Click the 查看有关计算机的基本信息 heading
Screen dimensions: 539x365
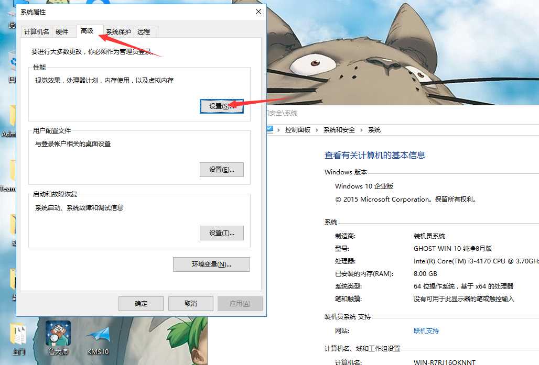coord(375,155)
